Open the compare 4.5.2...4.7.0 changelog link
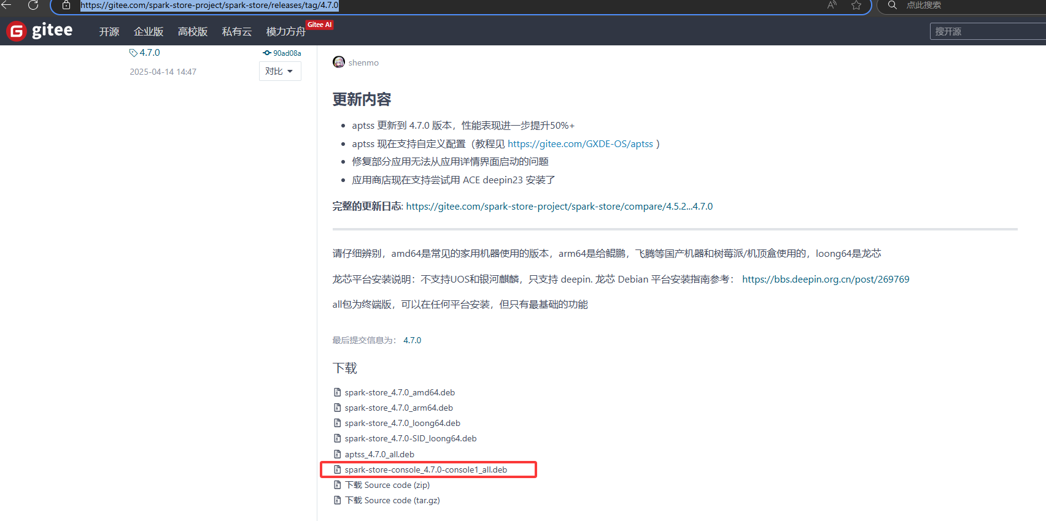 (x=559, y=207)
